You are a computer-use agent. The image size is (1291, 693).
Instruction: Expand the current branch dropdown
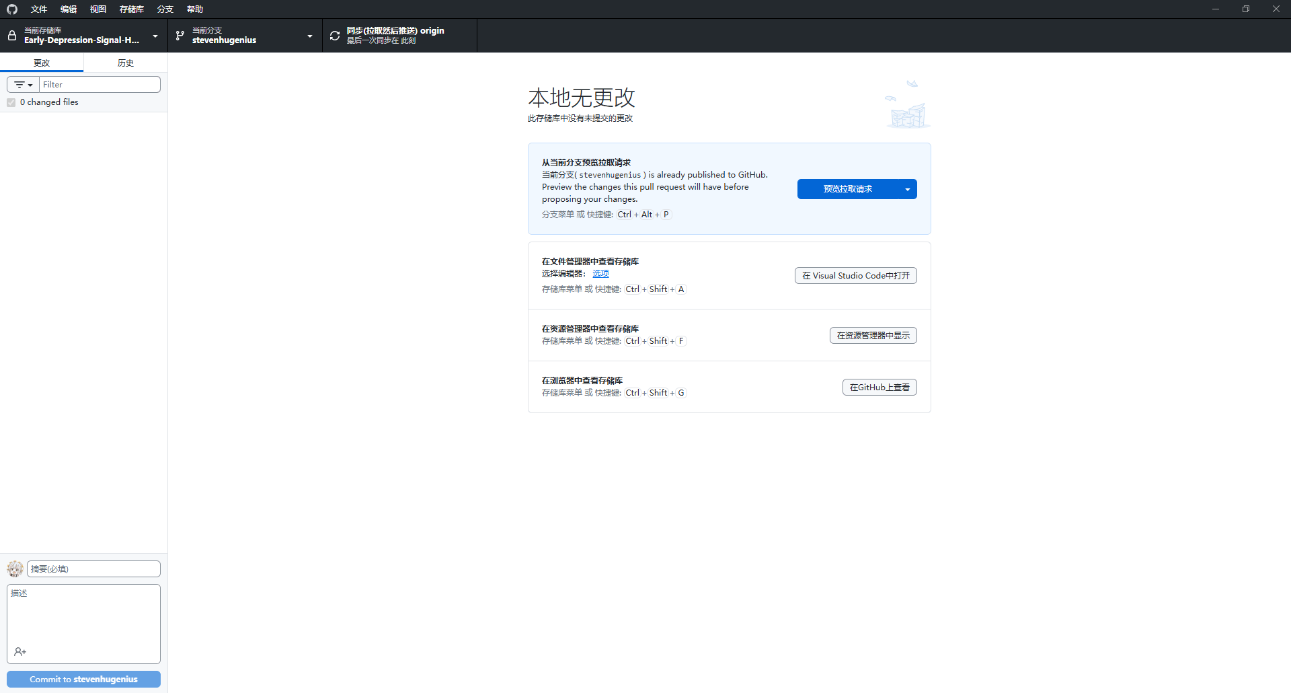point(310,36)
